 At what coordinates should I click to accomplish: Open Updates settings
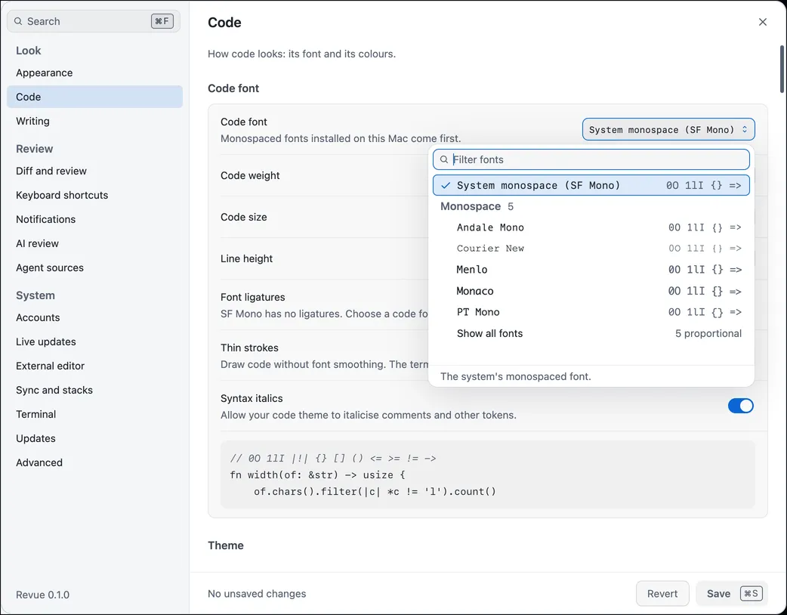pyautogui.click(x=94, y=438)
